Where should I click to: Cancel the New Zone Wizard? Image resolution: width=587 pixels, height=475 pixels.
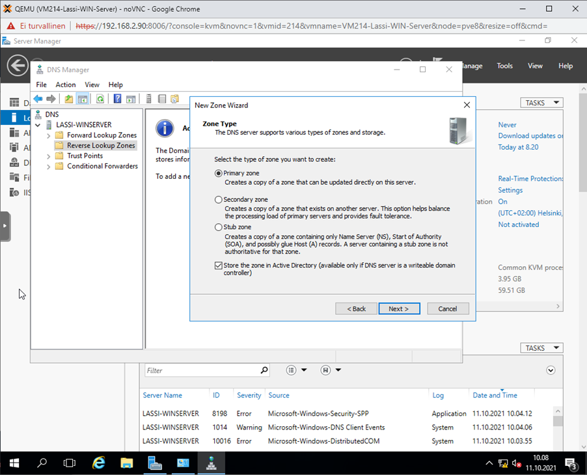point(448,309)
